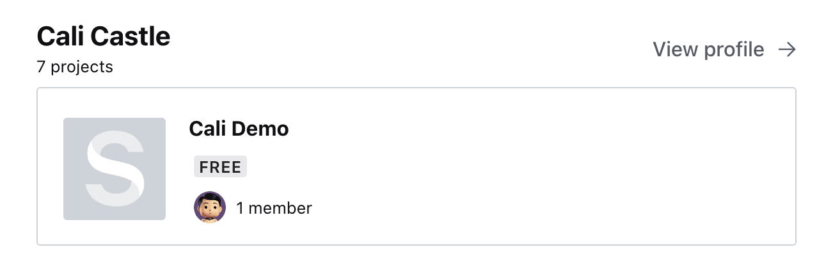833x270 pixels.
Task: Select the white S letter in logo
Action: 115,169
